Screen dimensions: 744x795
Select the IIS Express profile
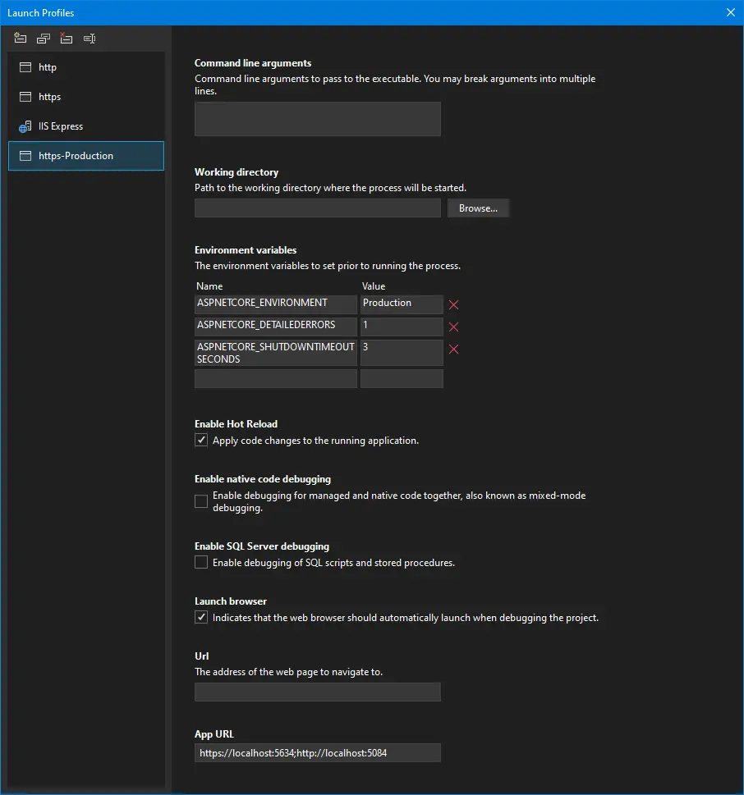[61, 126]
